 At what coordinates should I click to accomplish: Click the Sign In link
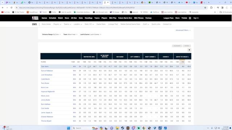click(196, 18)
